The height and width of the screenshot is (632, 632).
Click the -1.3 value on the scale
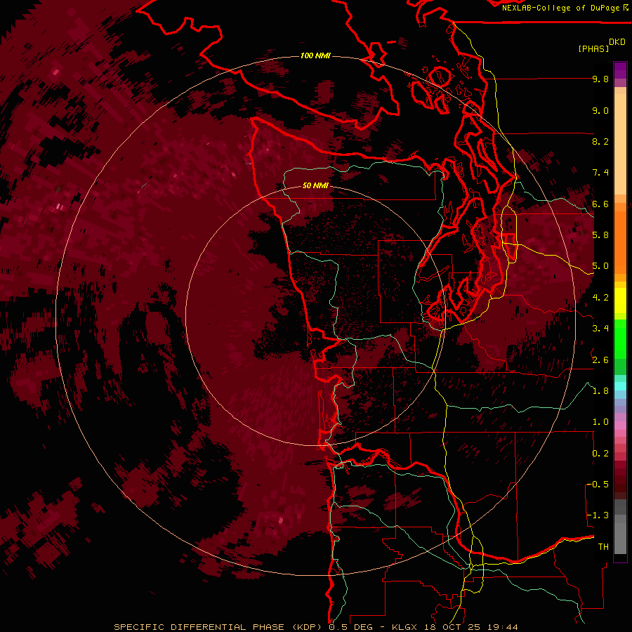(598, 515)
